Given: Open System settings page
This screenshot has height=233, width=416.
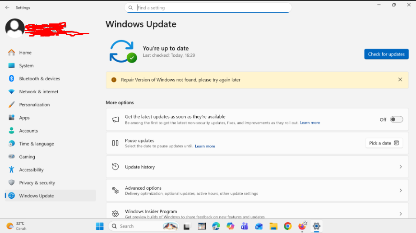Looking at the screenshot, I should point(51,65).
